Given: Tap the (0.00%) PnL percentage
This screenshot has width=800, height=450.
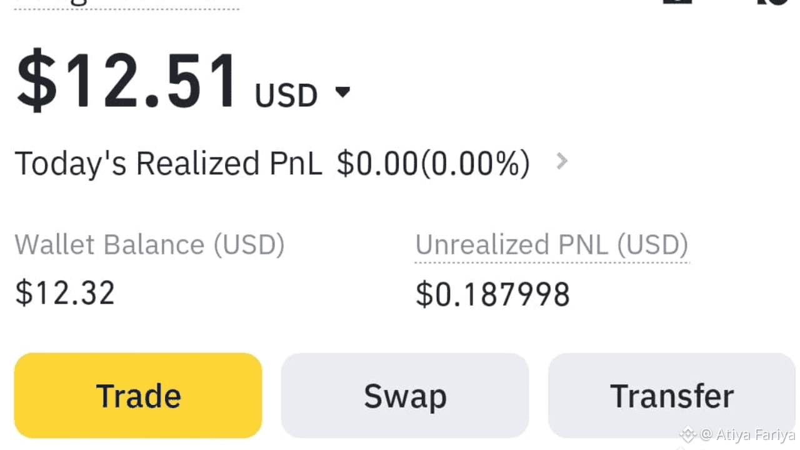Looking at the screenshot, I should [475, 164].
